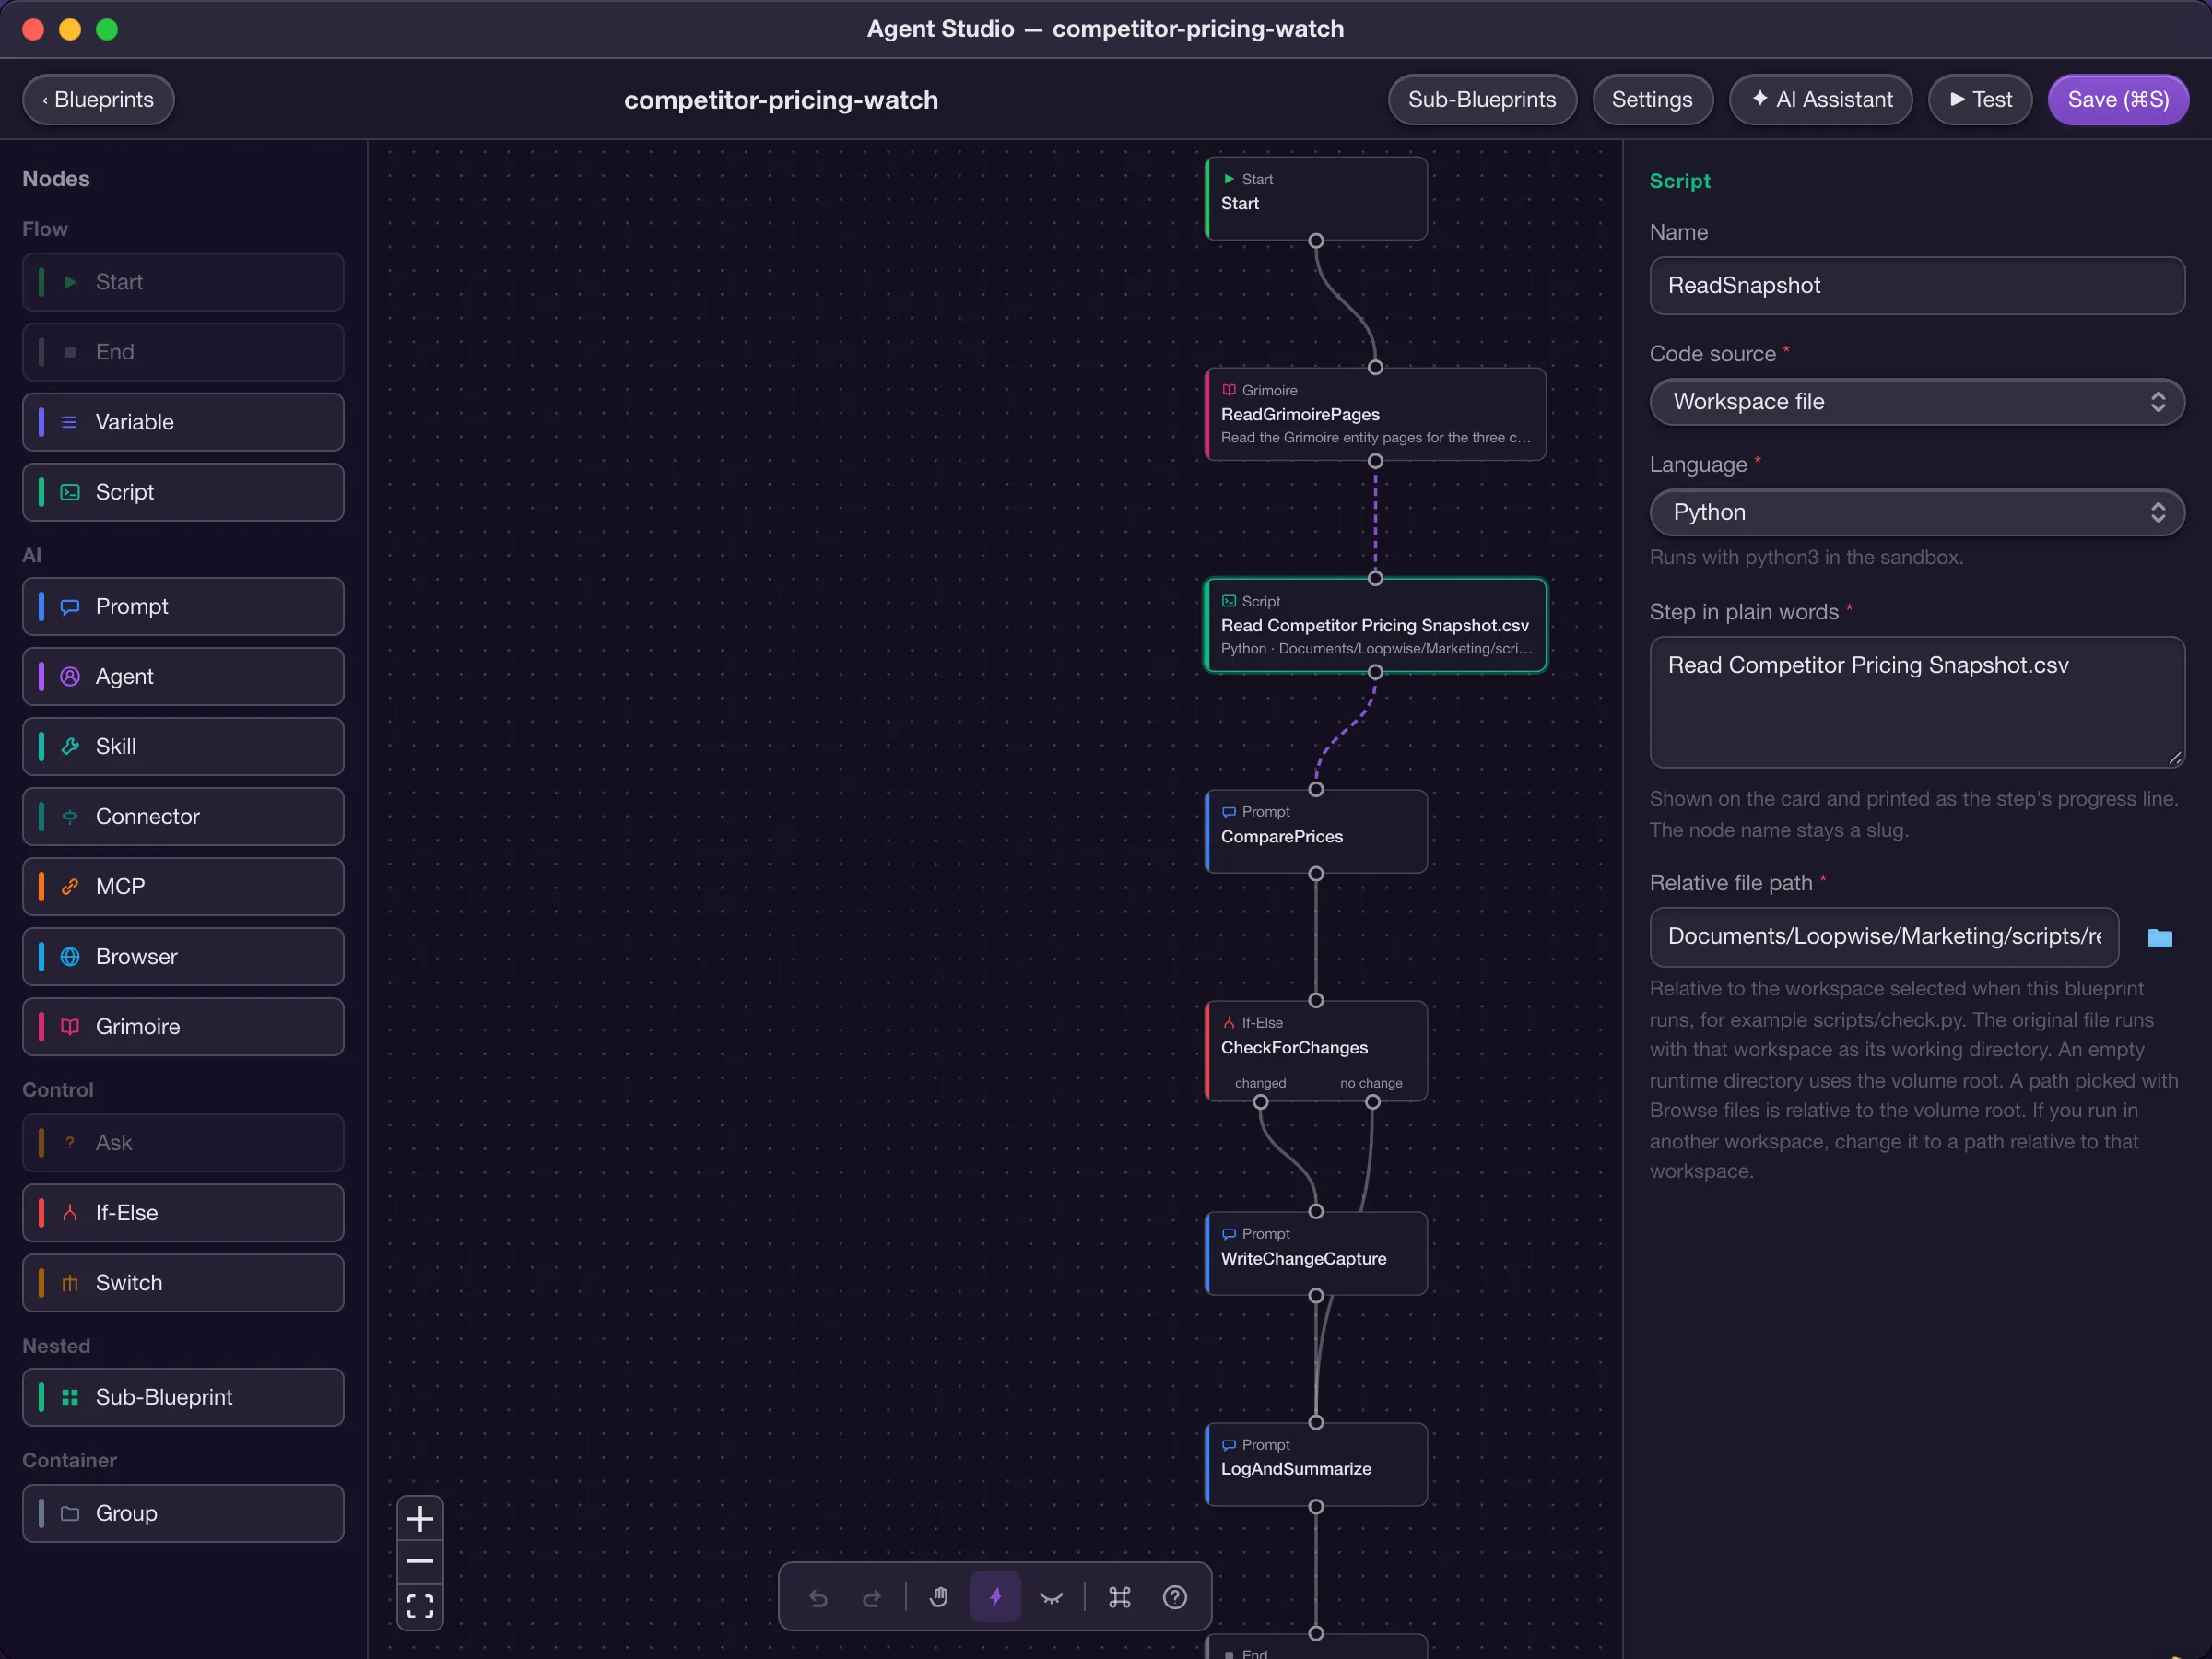Click the auto-layout command icon
Image resolution: width=2212 pixels, height=1659 pixels.
(1119, 1597)
